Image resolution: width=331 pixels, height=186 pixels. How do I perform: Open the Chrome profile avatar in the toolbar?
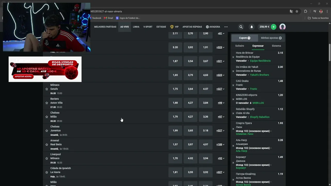point(321,11)
